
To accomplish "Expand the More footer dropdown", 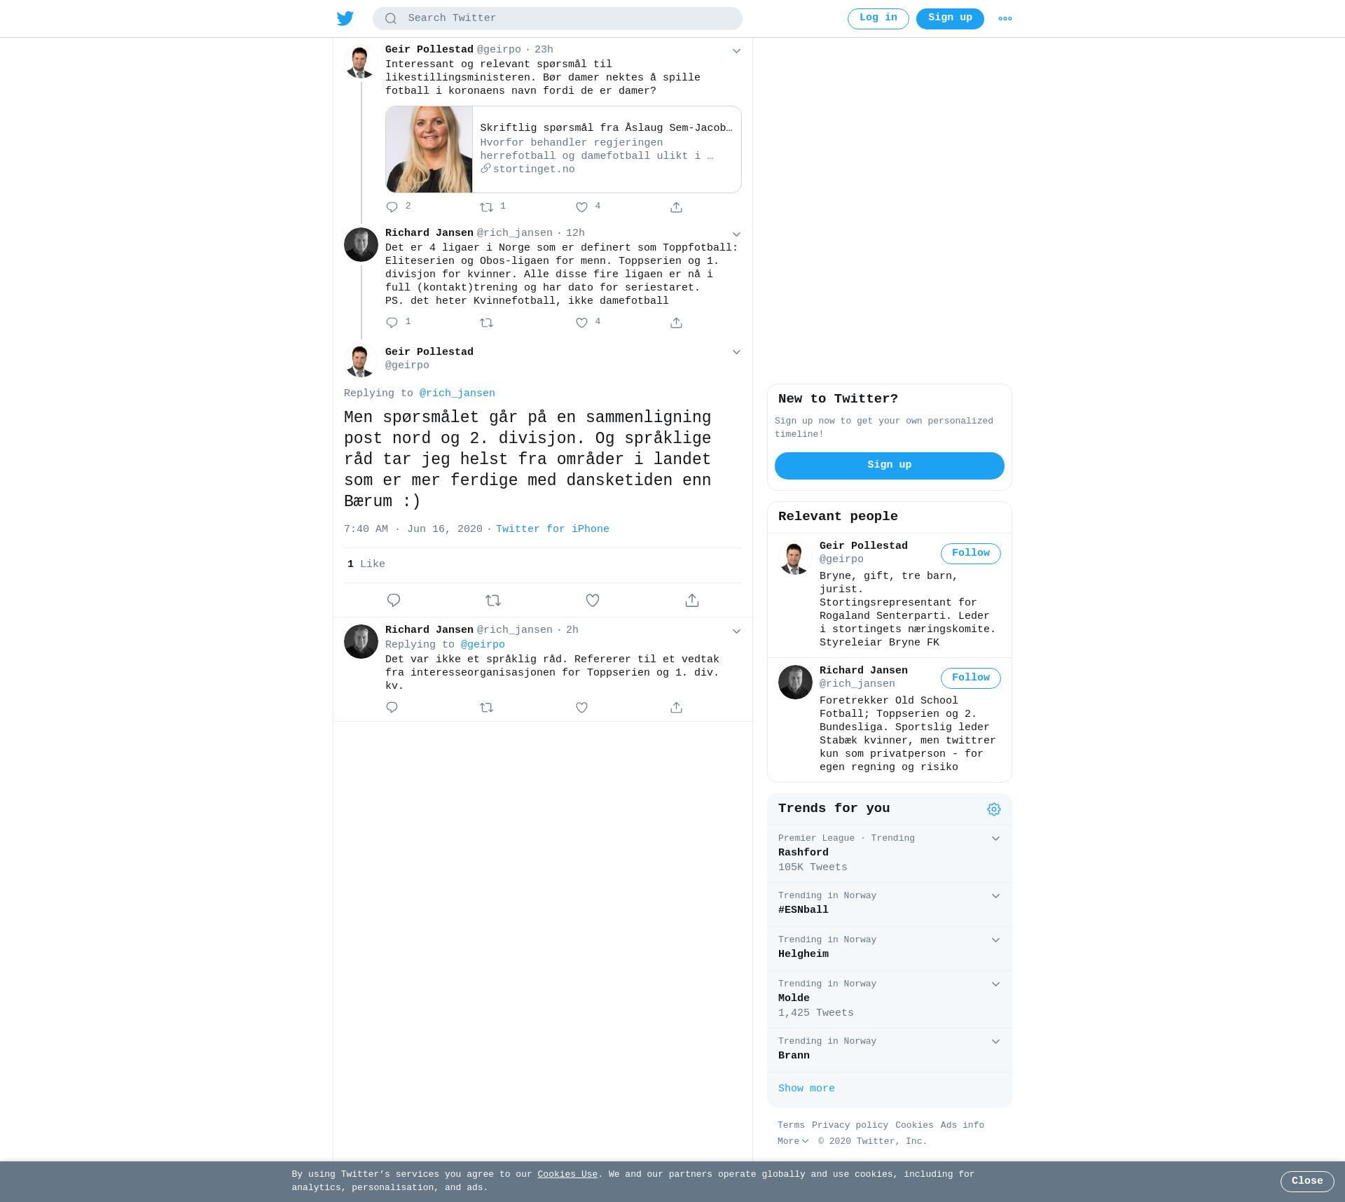I will tap(793, 1141).
